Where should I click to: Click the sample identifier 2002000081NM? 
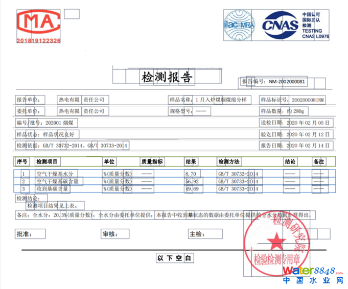tap(308, 100)
